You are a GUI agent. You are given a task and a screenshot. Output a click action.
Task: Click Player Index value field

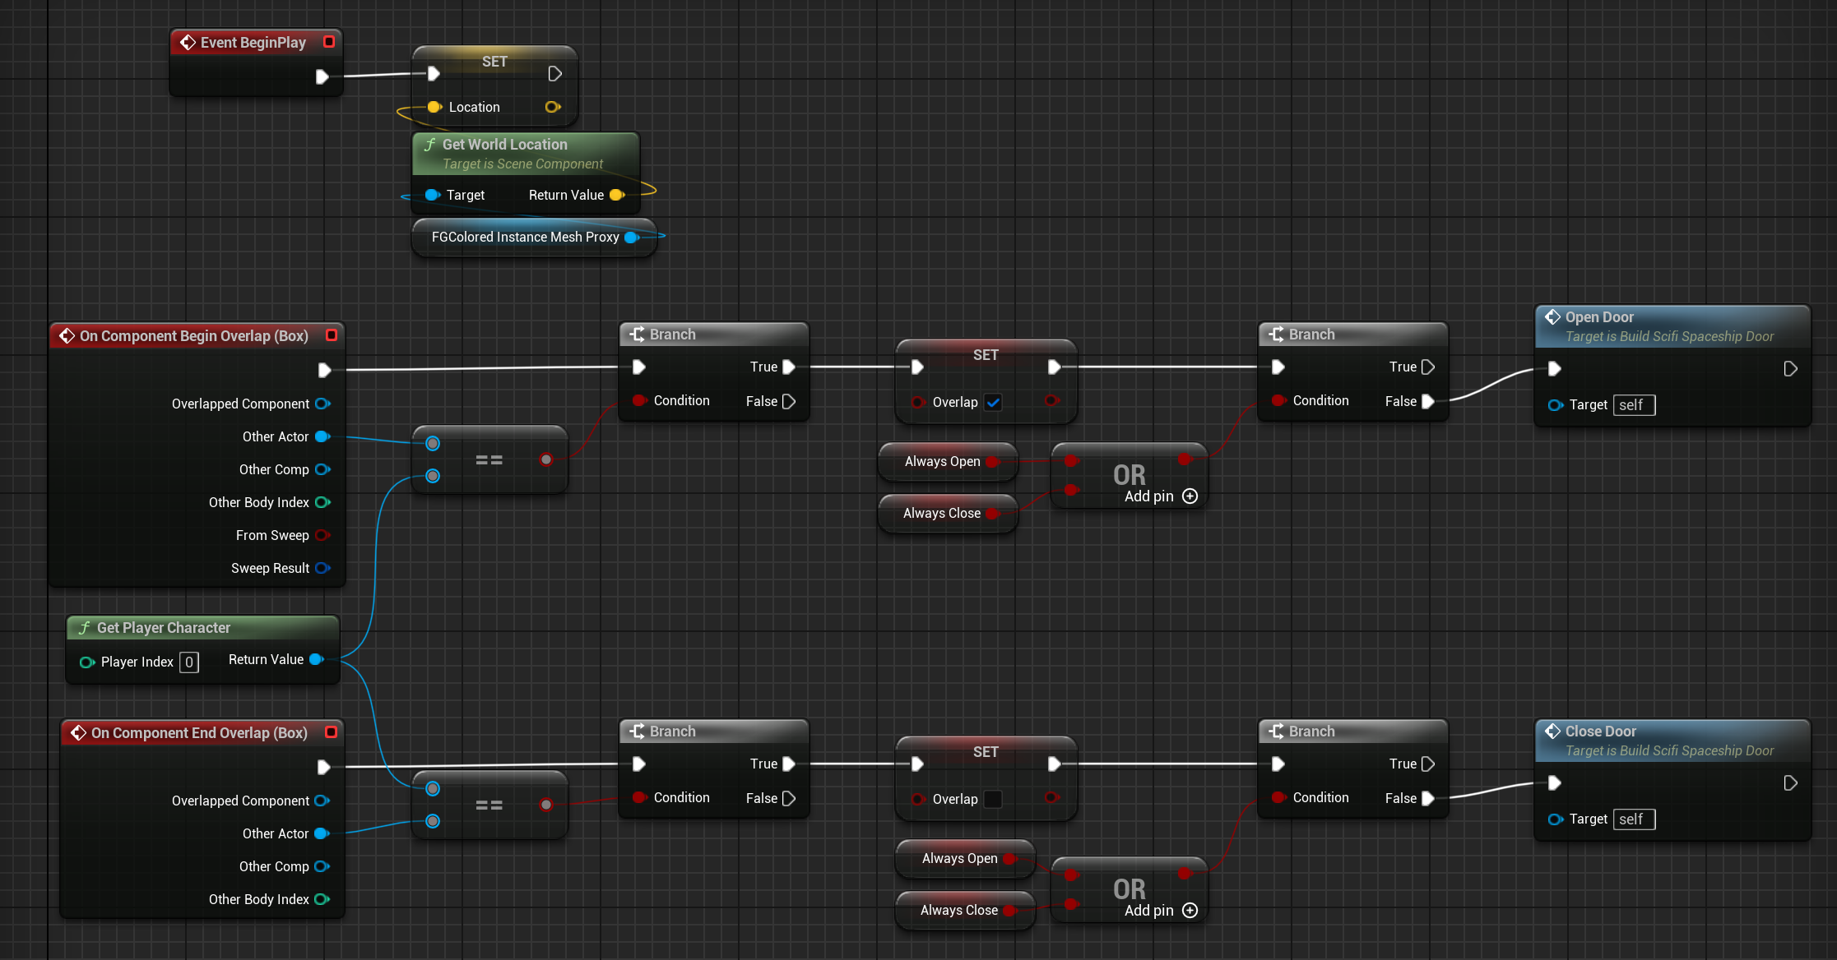tap(188, 662)
